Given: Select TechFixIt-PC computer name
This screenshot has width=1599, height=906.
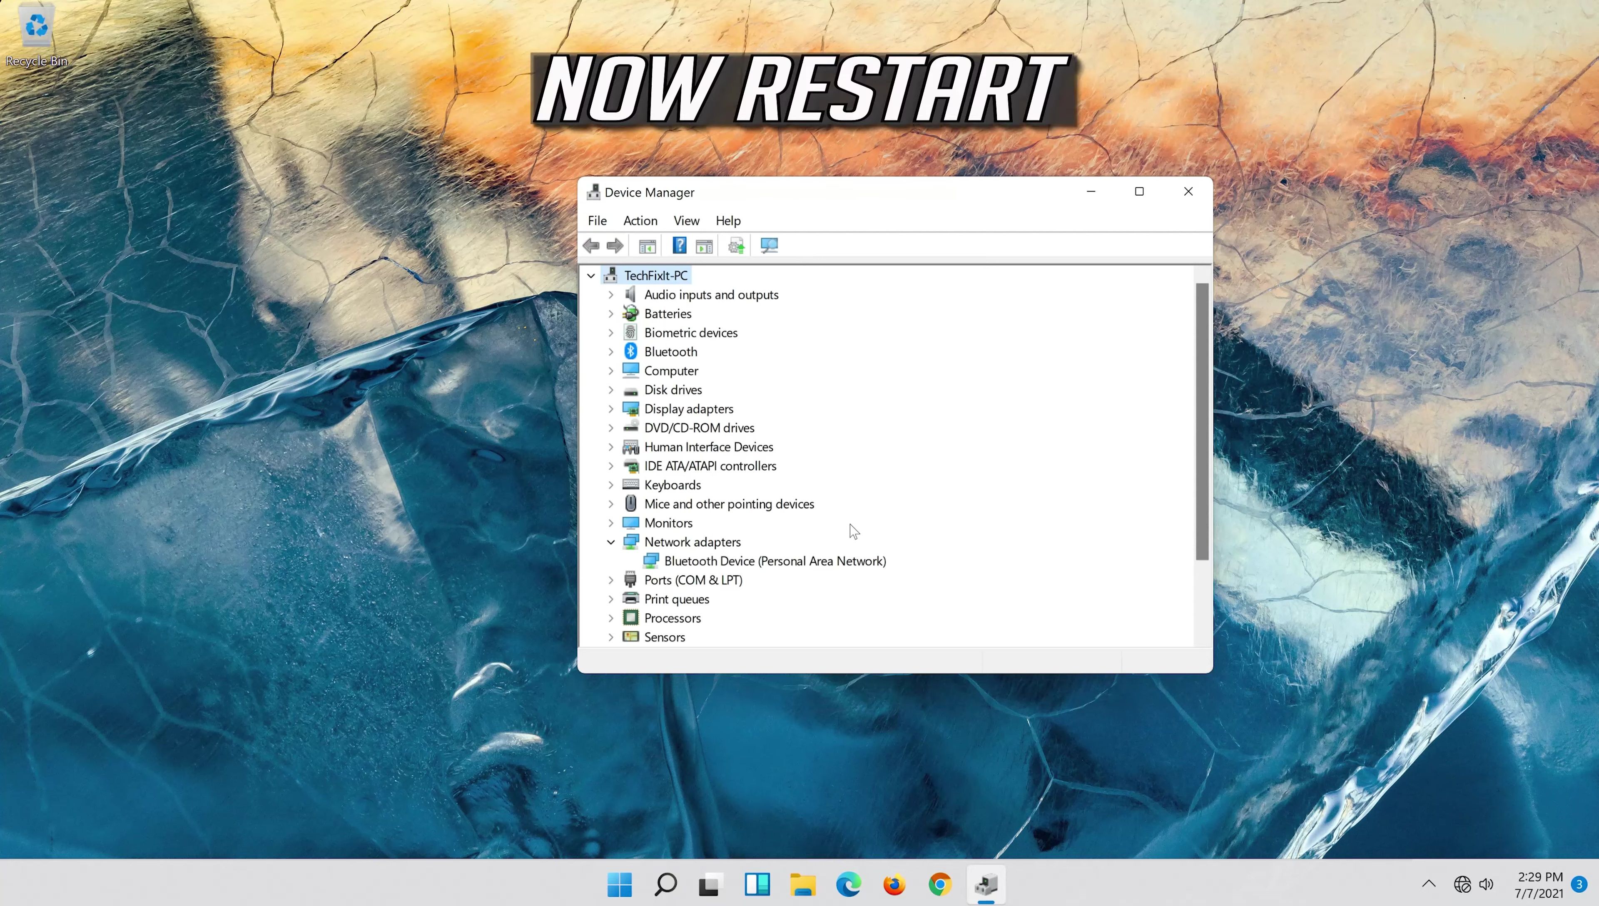Looking at the screenshot, I should pyautogui.click(x=656, y=276).
